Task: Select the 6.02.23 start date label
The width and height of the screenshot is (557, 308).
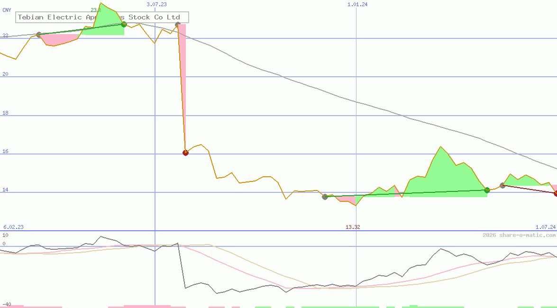Action: pyautogui.click(x=13, y=227)
